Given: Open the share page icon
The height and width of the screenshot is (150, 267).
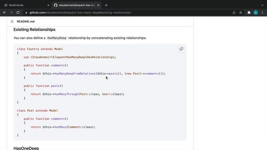Looking at the screenshot, I should (x=234, y=12).
